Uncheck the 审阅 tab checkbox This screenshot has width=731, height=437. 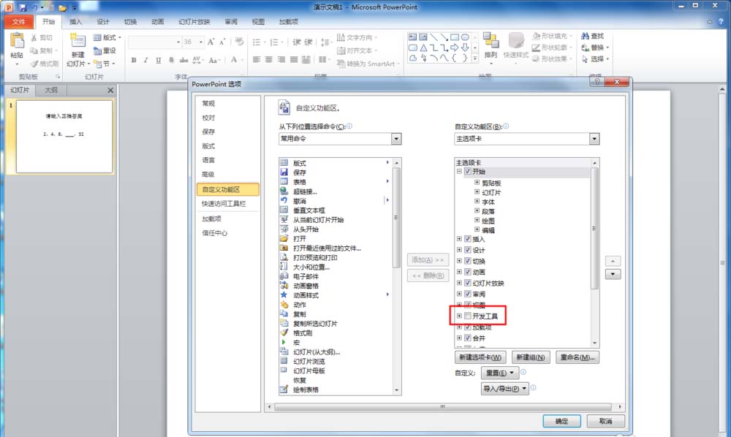click(x=468, y=294)
